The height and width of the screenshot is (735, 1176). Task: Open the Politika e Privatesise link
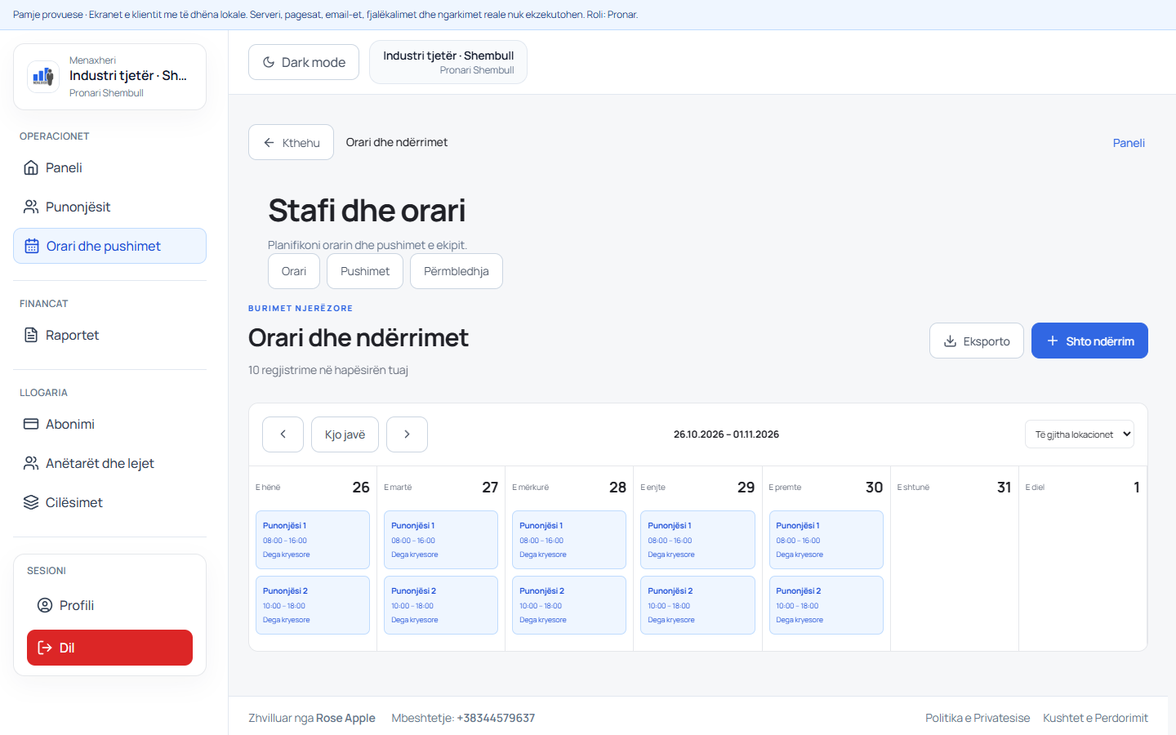(x=978, y=718)
